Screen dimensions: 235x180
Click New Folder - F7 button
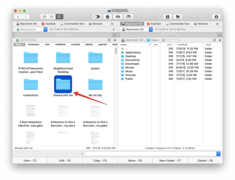click(170, 161)
